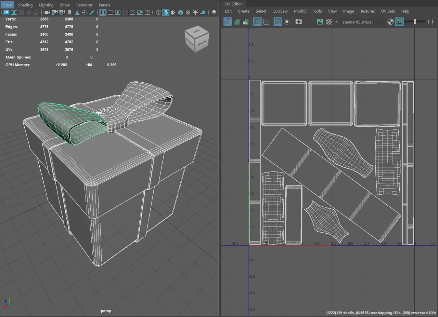438x317 pixels.
Task: Toggle UV Editor display image icon
Action: click(x=320, y=22)
